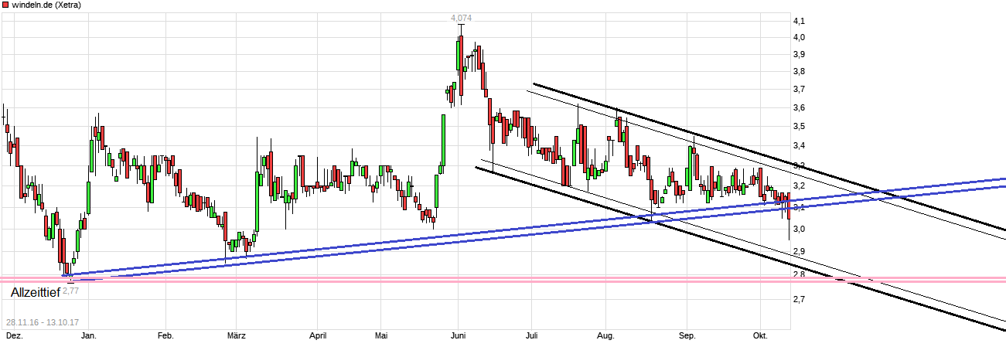Click the Allzeittief annotation label

(x=35, y=293)
